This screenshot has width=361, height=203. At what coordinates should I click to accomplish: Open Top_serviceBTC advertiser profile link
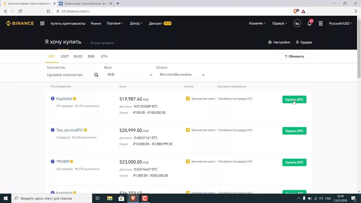point(70,130)
